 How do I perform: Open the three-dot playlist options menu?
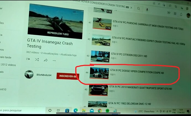coord(54,60)
